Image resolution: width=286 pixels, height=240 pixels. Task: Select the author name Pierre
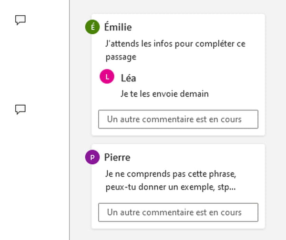click(x=117, y=157)
